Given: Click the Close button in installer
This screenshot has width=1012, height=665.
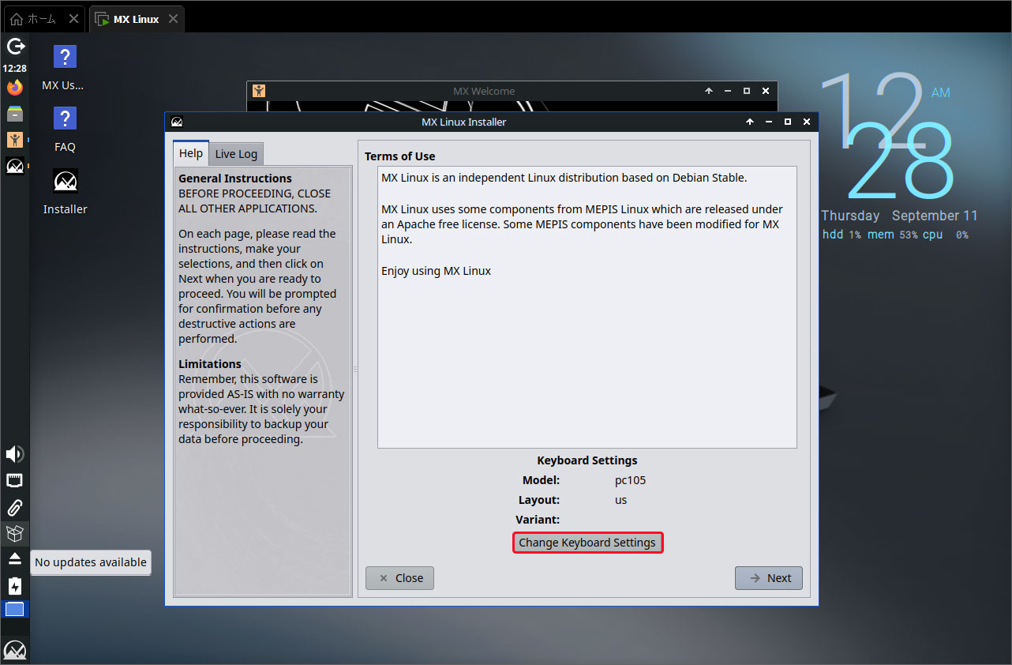Looking at the screenshot, I should (399, 578).
